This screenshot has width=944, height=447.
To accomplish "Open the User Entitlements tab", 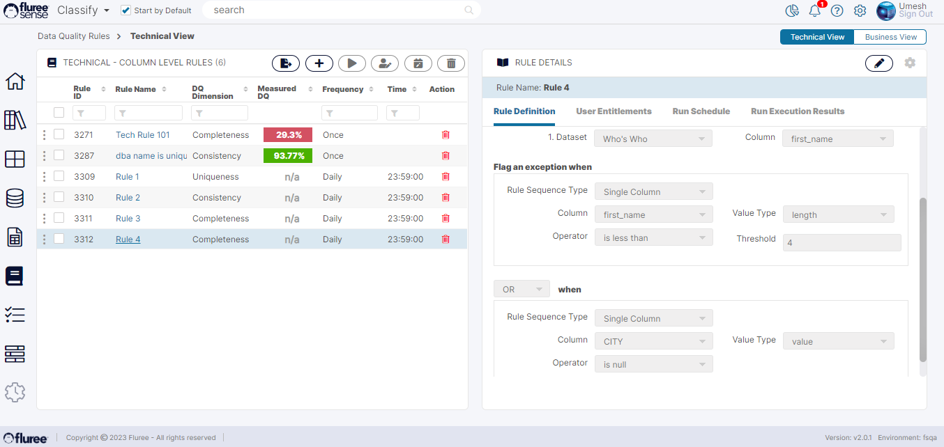I will point(614,111).
